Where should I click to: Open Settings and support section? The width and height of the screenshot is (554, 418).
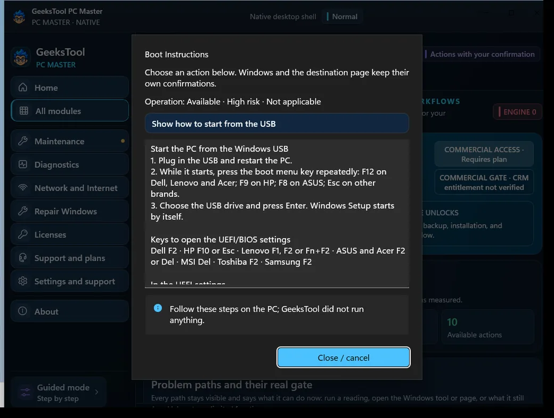click(x=70, y=281)
